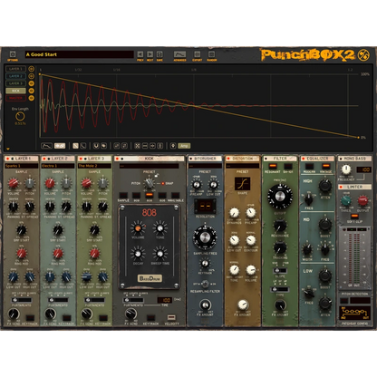Click the link icon beside the Kick tab
377x377 pixels.
coord(31,91)
